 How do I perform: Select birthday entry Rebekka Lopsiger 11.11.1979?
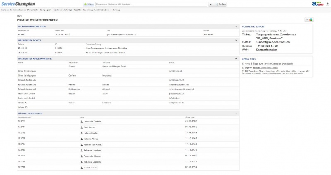point(128,150)
